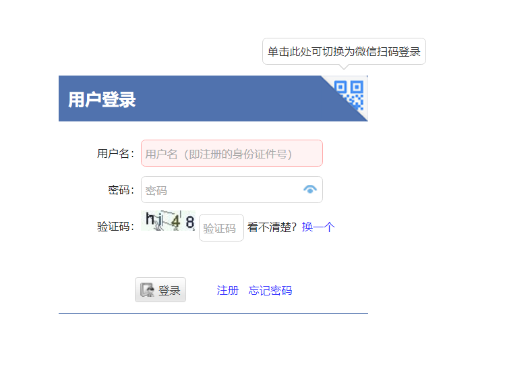Click the 用户登录 header title

(102, 100)
